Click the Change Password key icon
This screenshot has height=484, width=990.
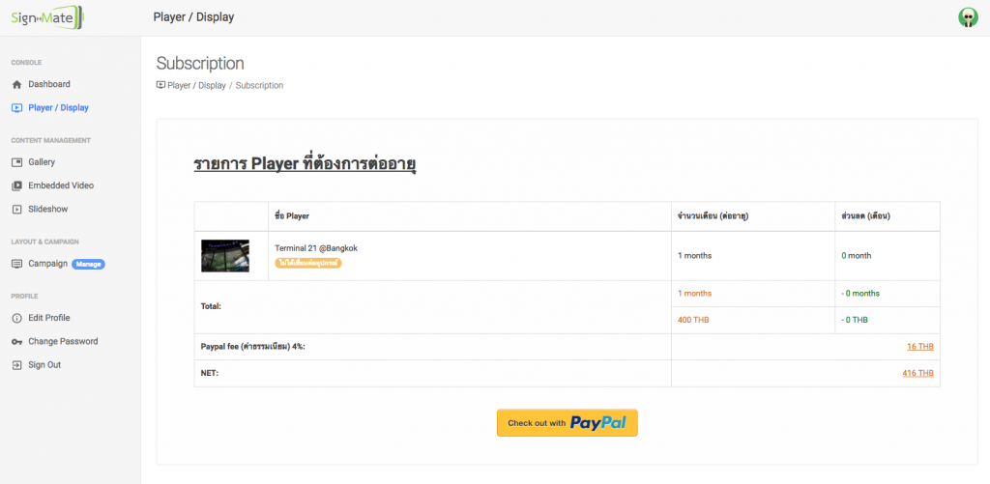[x=16, y=342]
